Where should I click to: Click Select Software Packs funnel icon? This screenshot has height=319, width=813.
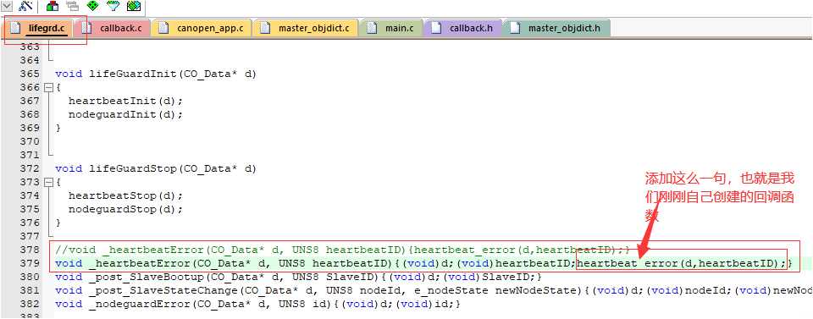click(x=113, y=6)
